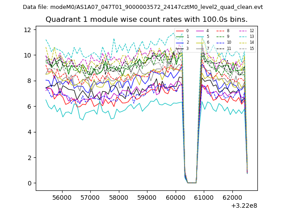Click the +3.22e8 axis offset text
The image size is (286, 214).
pyautogui.click(x=242, y=206)
